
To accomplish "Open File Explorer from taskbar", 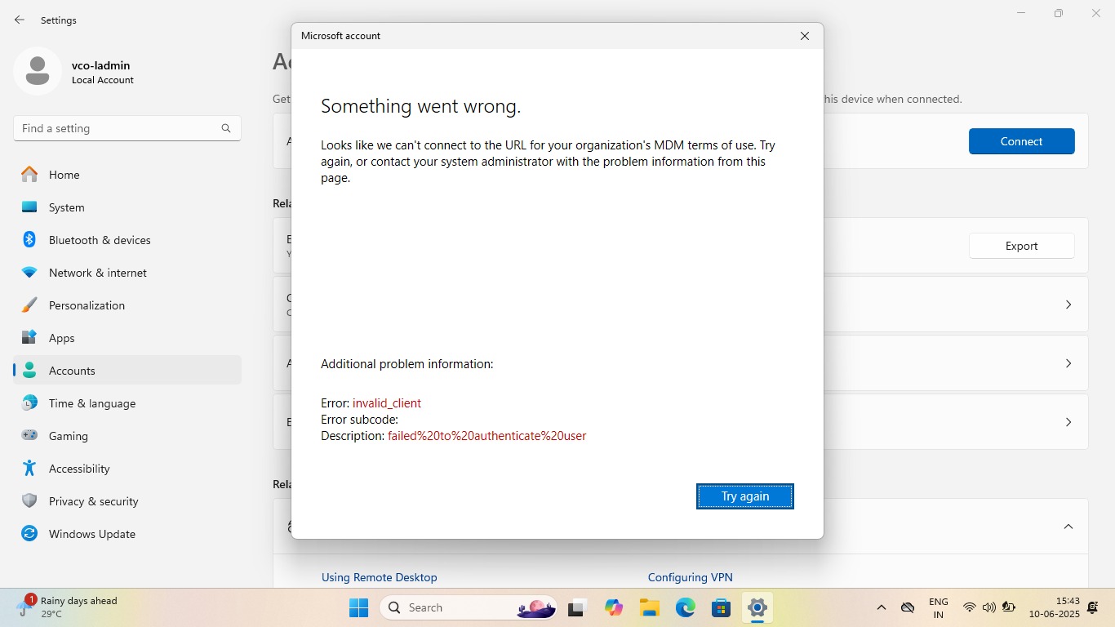I will click(x=650, y=607).
